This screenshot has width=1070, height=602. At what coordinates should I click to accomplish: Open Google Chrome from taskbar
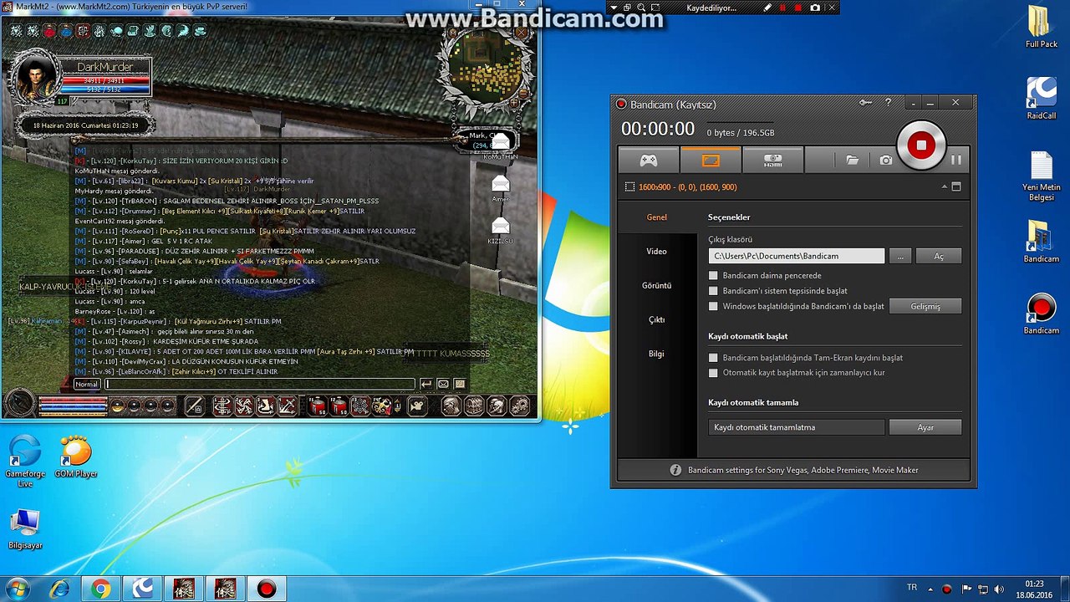click(101, 589)
